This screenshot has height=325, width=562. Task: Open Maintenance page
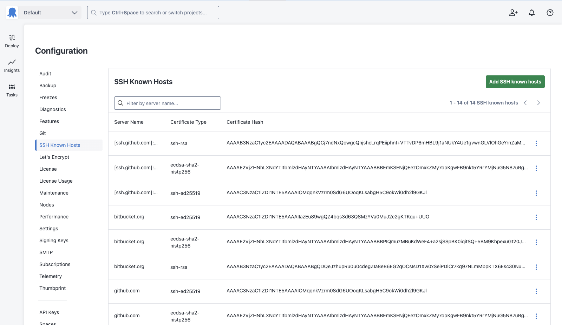coord(54,193)
